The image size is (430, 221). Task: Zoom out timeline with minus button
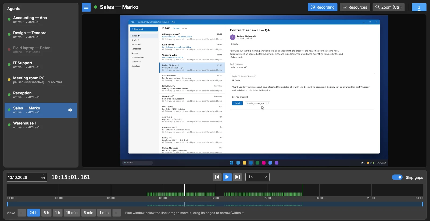[21, 213]
